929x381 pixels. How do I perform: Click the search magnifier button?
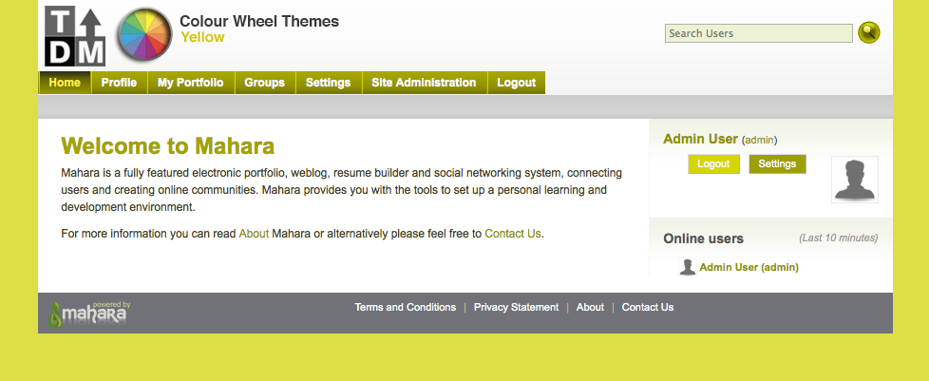[868, 33]
